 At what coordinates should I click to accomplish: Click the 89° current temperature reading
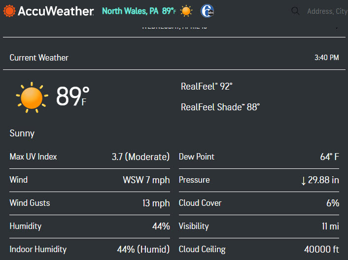pos(72,96)
